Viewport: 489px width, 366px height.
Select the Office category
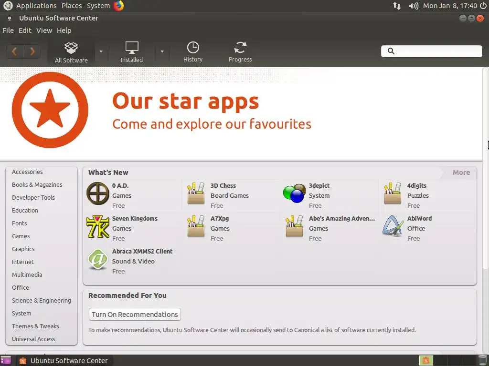pyautogui.click(x=20, y=287)
